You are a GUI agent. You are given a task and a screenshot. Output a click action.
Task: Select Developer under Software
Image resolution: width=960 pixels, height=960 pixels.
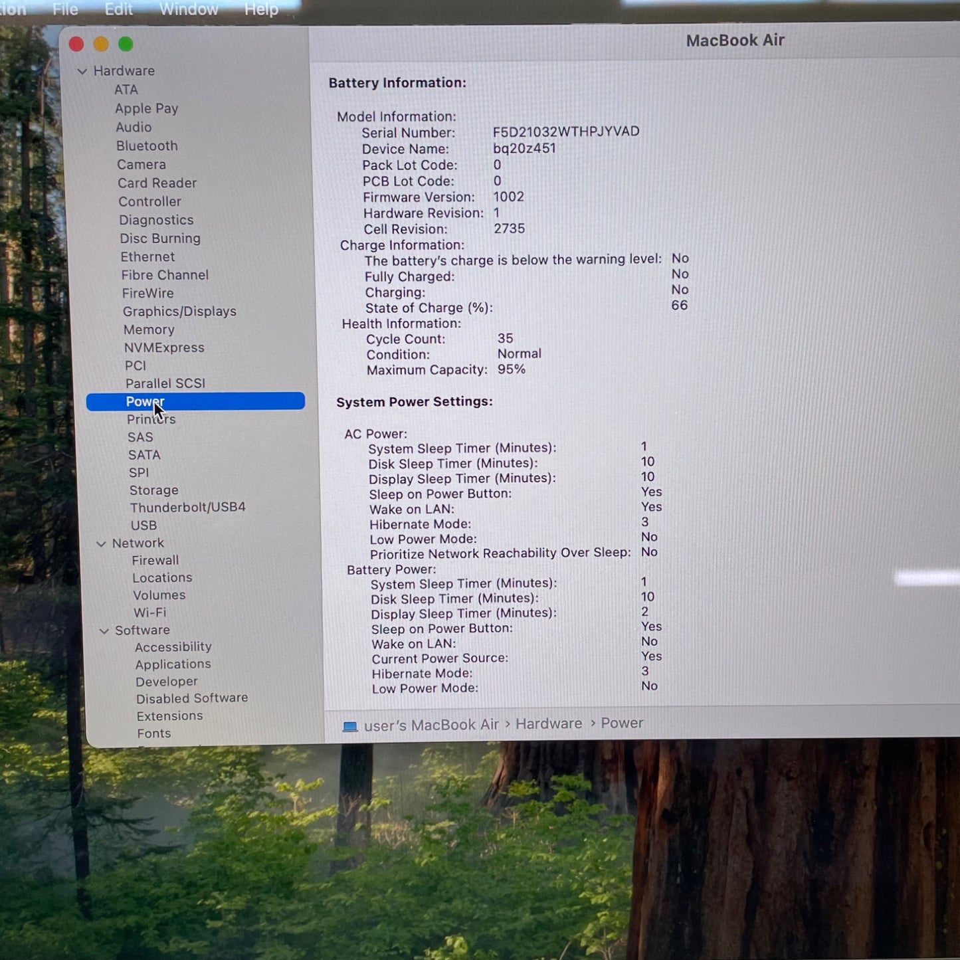167,682
